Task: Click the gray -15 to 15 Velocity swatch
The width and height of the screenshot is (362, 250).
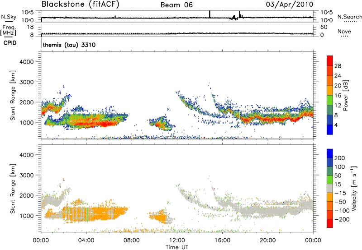Action: 330,188
